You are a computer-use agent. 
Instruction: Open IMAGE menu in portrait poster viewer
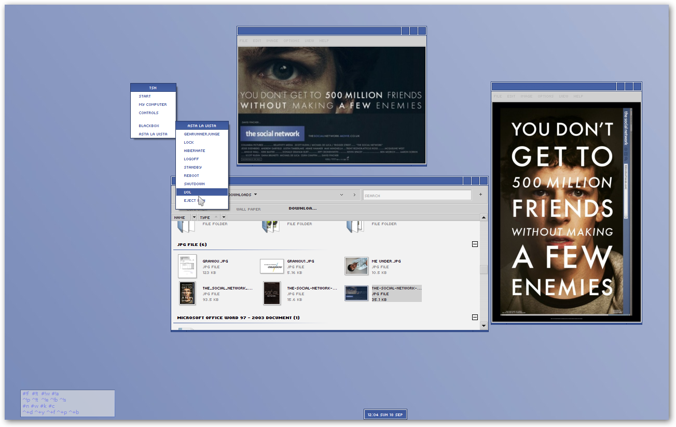[x=527, y=96]
